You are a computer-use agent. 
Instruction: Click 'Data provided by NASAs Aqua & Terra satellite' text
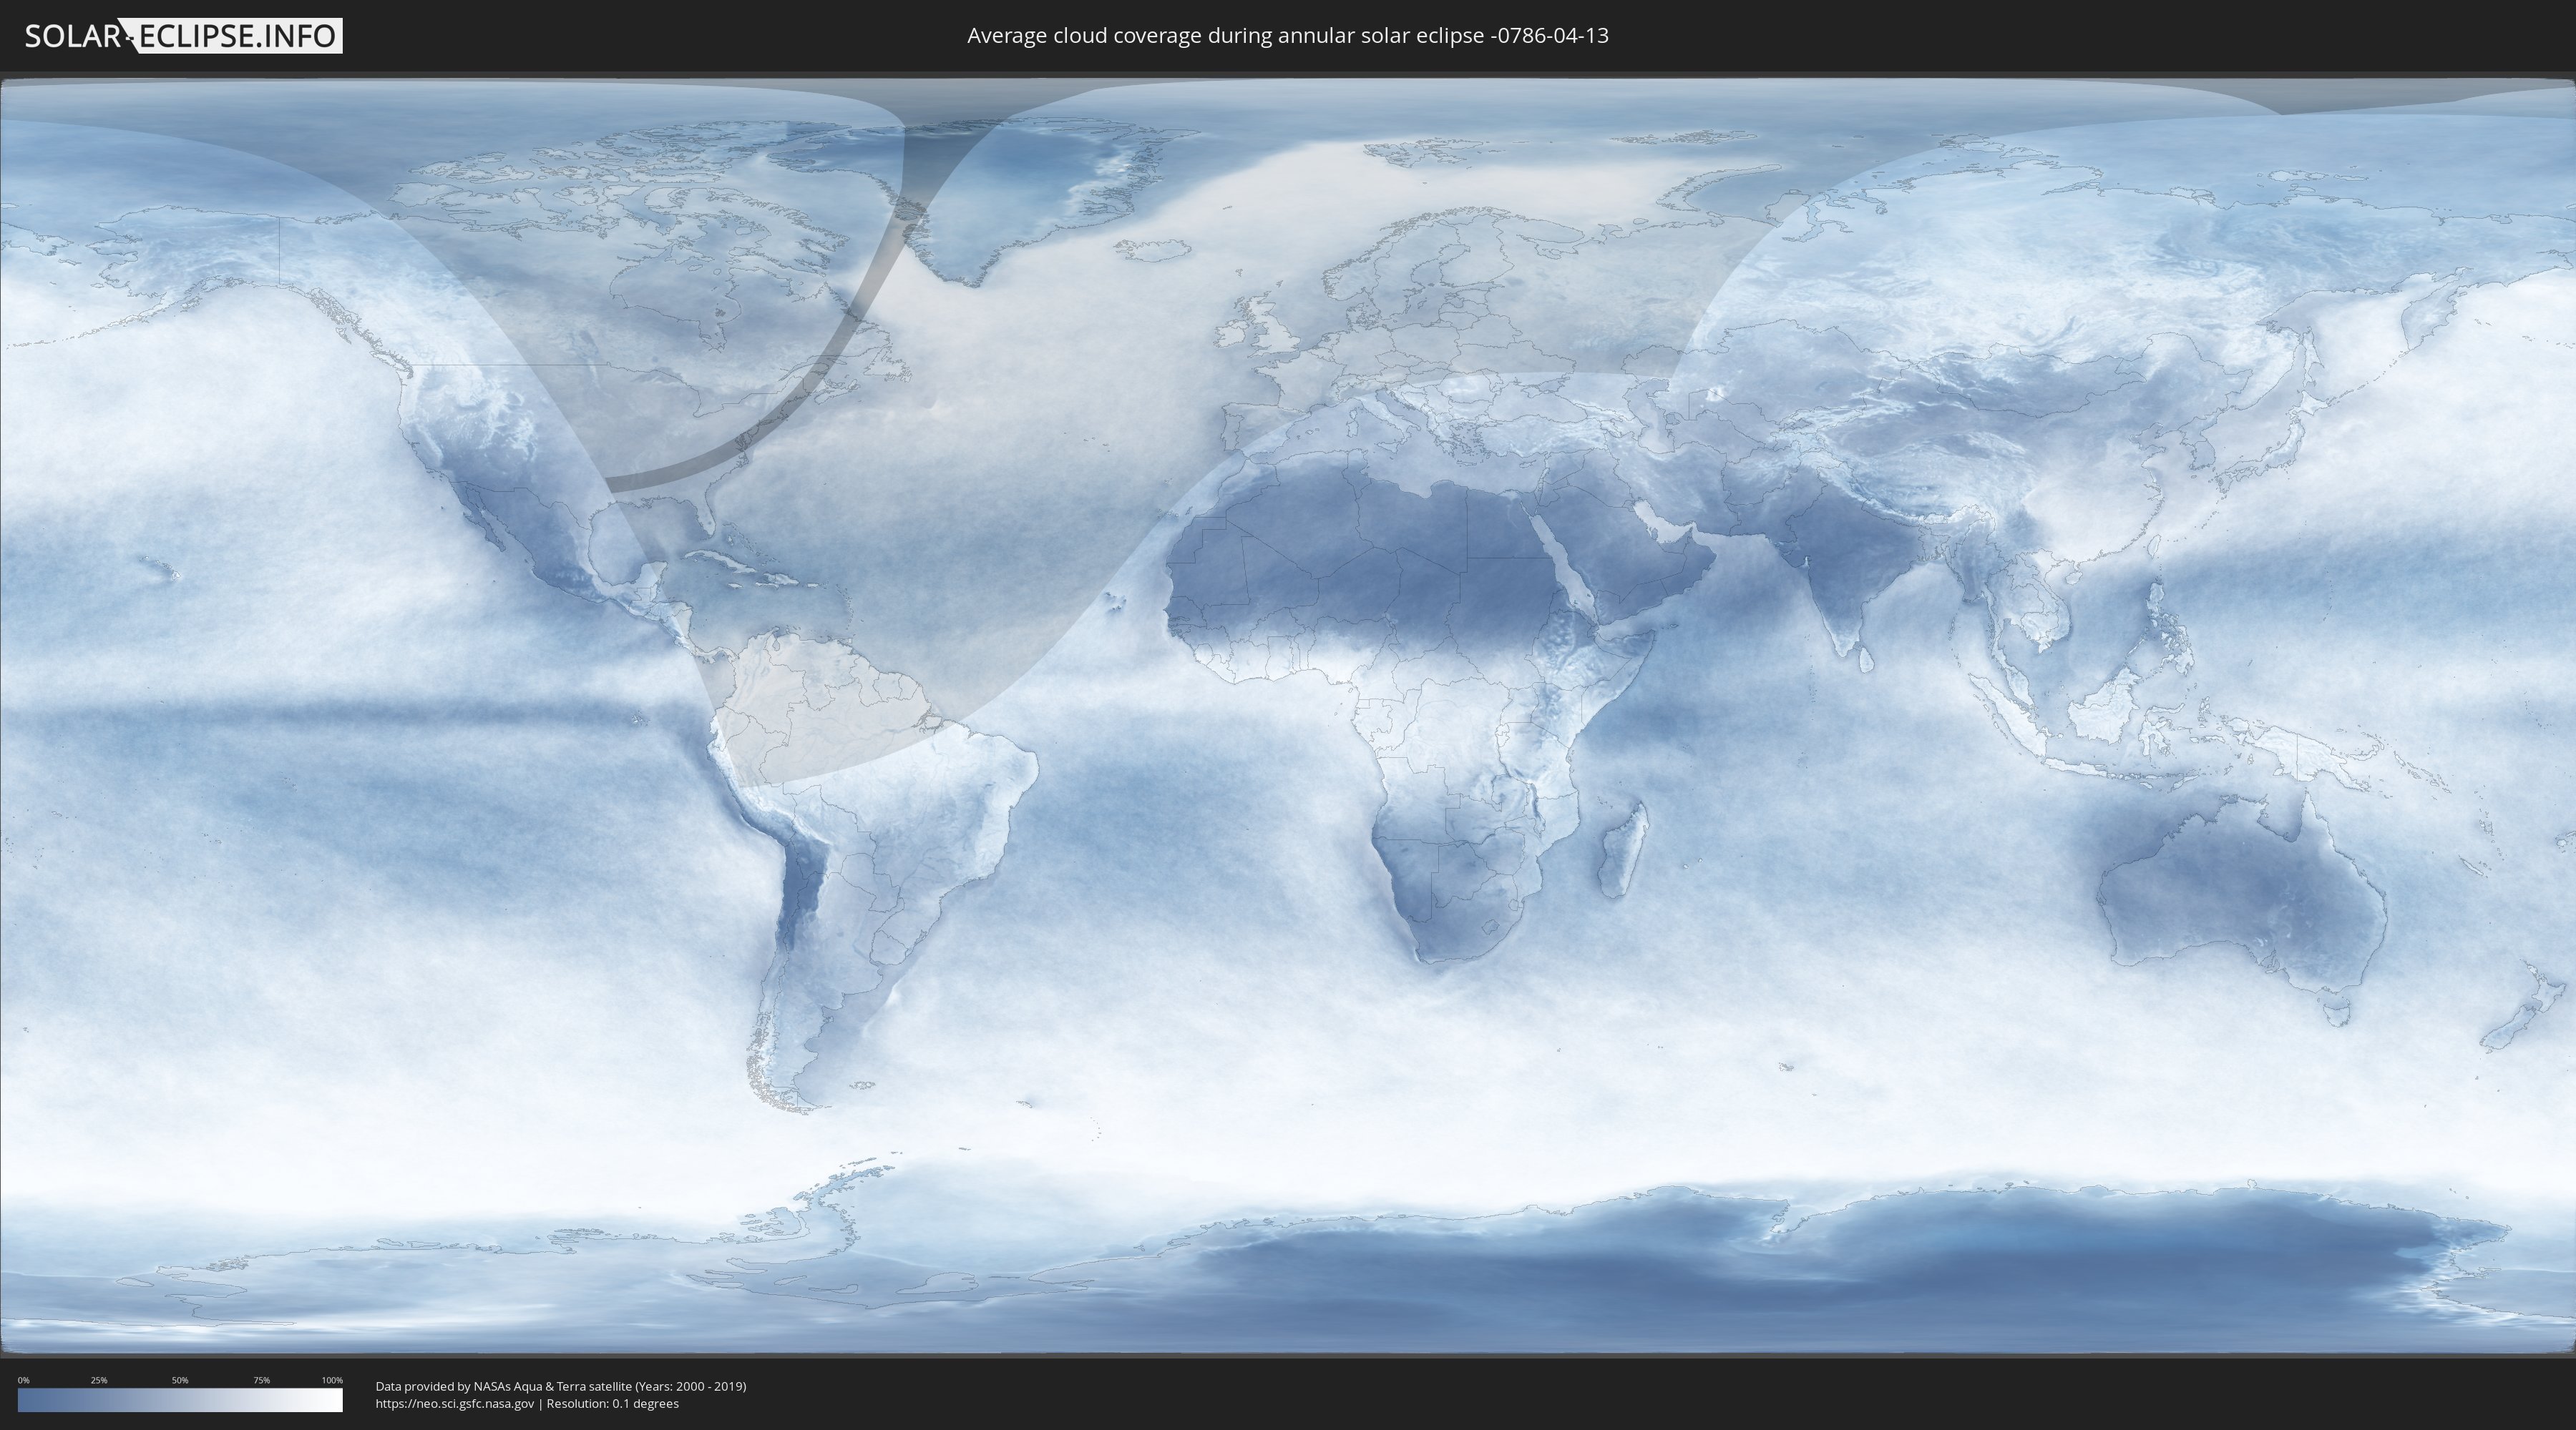[503, 1386]
